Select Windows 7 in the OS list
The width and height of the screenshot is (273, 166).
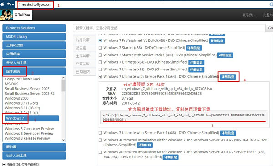[x=32, y=118]
